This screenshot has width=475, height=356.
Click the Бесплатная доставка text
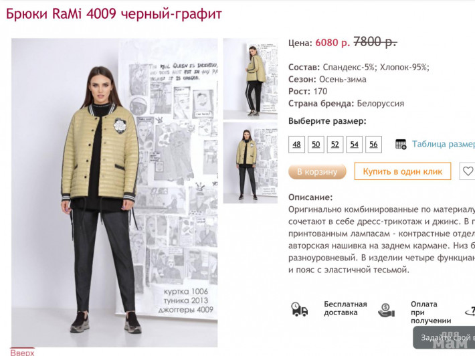click(x=345, y=308)
